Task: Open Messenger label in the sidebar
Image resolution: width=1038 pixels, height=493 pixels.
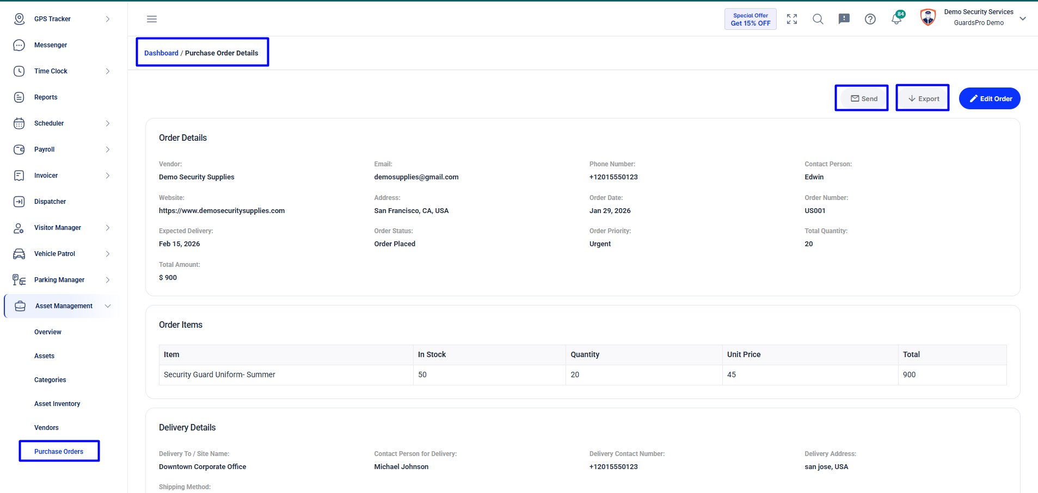Action: click(51, 45)
